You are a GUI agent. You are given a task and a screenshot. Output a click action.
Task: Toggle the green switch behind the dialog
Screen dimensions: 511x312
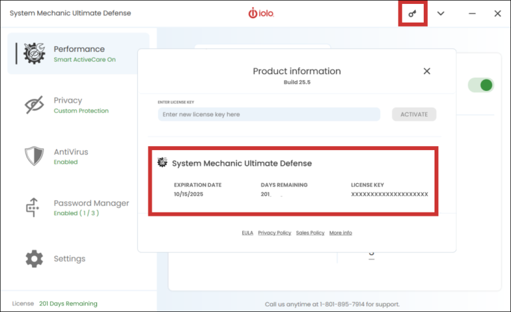[x=480, y=85]
